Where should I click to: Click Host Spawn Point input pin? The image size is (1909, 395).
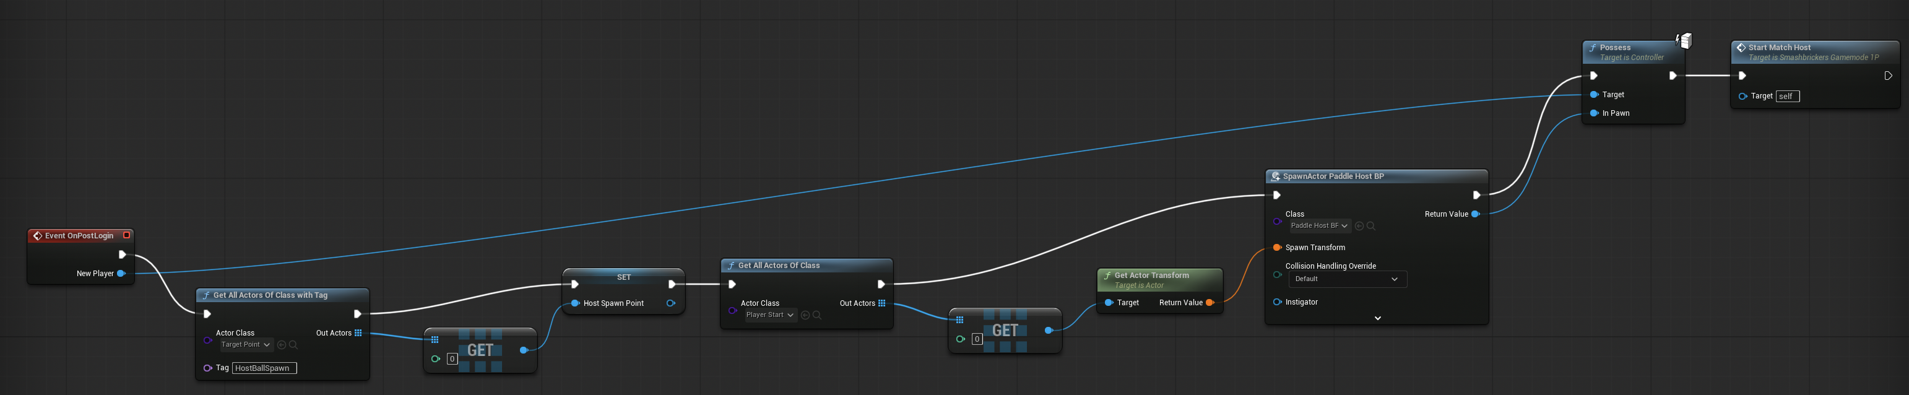(575, 303)
